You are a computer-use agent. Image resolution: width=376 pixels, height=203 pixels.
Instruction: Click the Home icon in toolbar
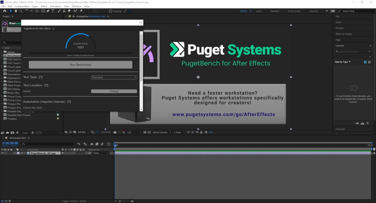click(x=5, y=11)
